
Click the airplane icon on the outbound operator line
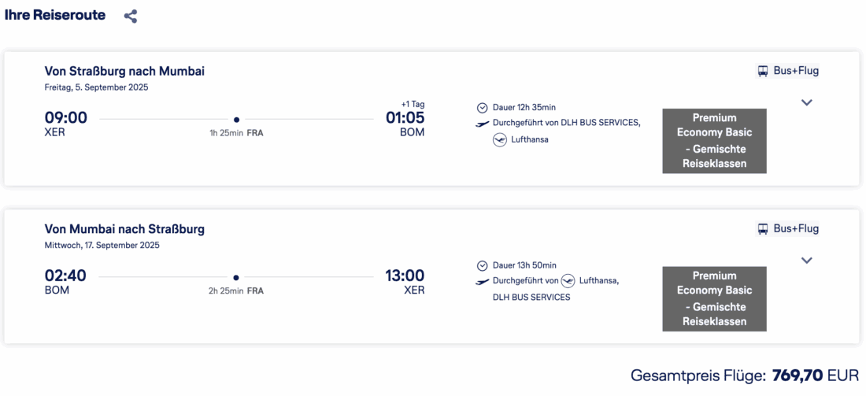(x=483, y=124)
